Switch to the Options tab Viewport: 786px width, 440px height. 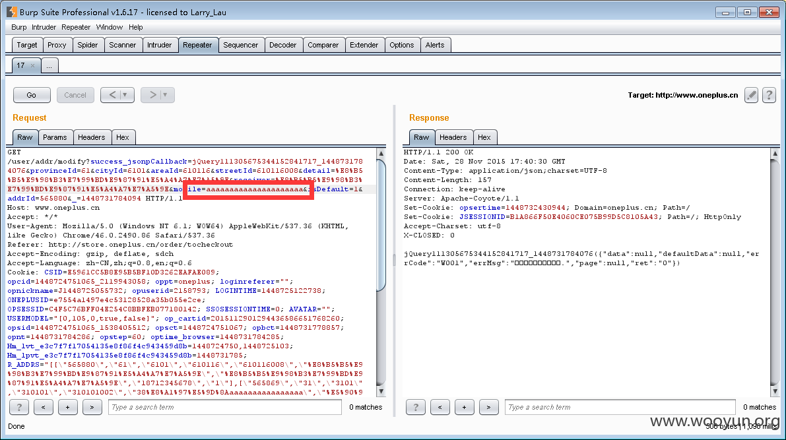[402, 45]
